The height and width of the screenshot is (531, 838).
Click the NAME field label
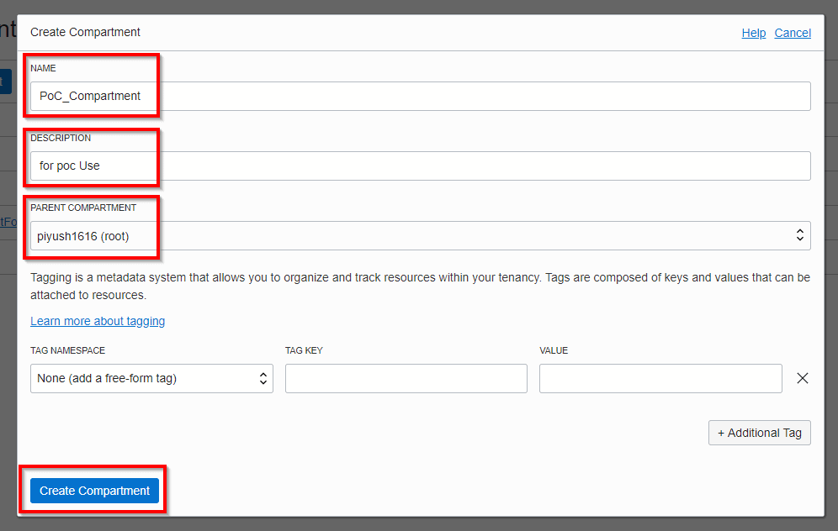(x=44, y=68)
